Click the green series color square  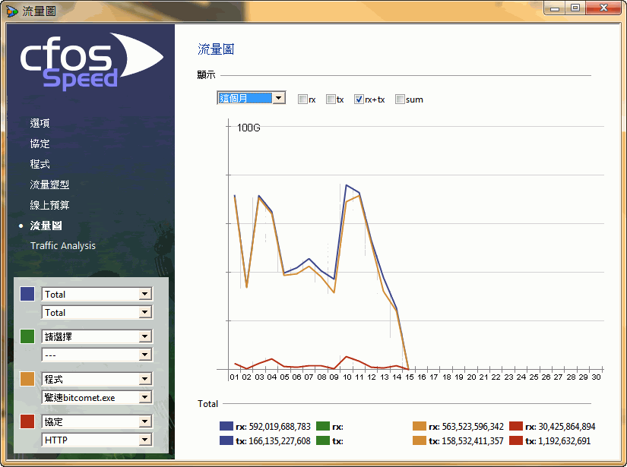tap(27, 336)
